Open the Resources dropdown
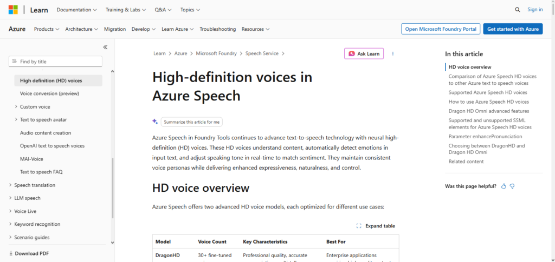Image resolution: width=555 pixels, height=262 pixels. tap(256, 29)
